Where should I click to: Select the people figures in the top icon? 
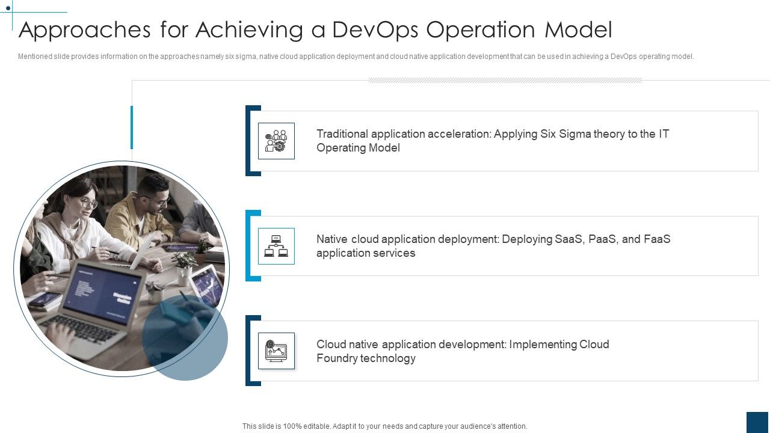[279, 135]
